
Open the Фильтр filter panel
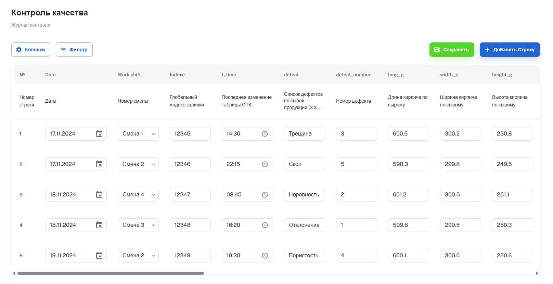pos(74,50)
